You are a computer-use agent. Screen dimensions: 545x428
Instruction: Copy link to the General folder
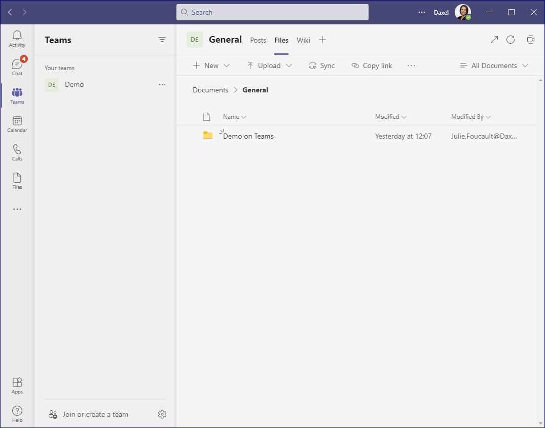pos(372,65)
